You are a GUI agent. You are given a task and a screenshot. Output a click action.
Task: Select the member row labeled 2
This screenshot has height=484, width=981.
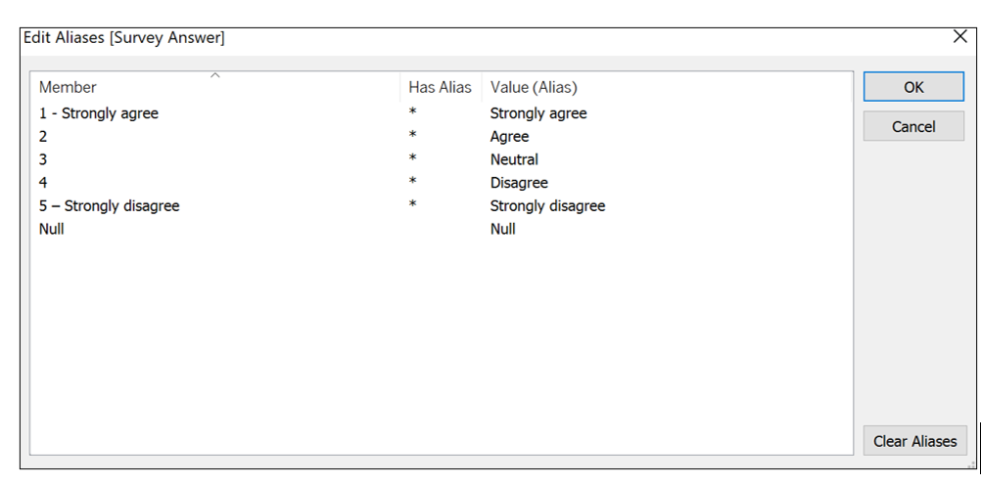pos(44,137)
